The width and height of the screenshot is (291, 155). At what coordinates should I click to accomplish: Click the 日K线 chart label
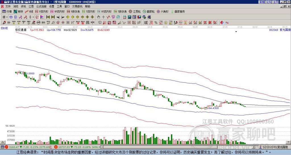tap(4, 28)
